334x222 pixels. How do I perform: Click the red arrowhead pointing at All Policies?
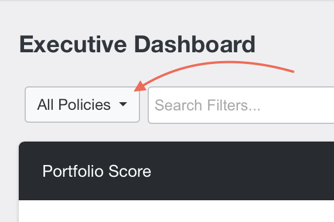tap(140, 86)
